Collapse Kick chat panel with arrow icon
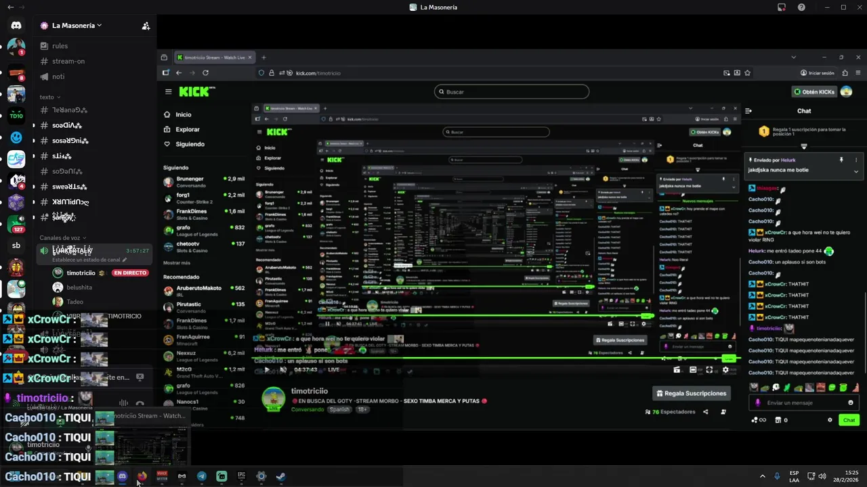 pos(748,111)
